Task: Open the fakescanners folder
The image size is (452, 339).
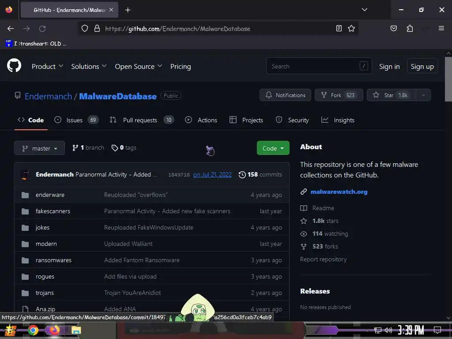Action: click(x=53, y=211)
